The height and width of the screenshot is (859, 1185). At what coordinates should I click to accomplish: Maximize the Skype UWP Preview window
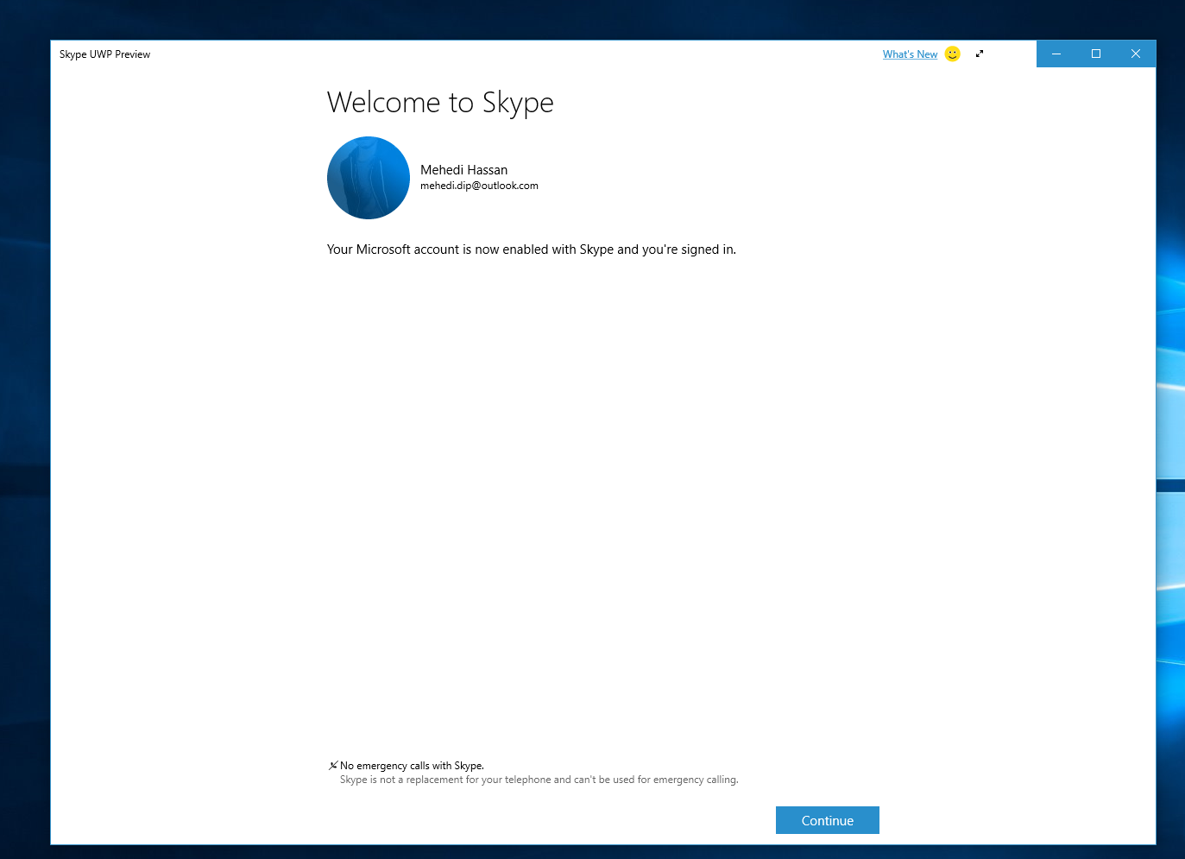pos(1096,54)
